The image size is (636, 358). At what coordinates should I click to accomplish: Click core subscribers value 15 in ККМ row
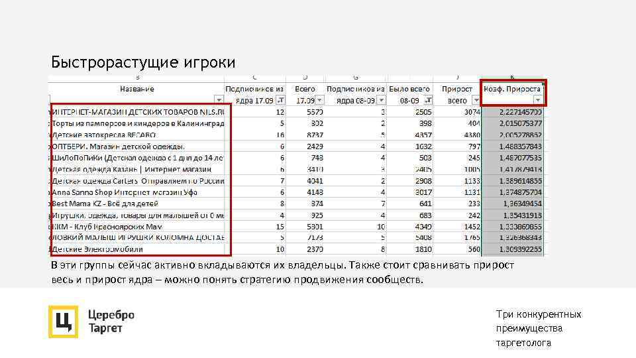tap(280, 227)
